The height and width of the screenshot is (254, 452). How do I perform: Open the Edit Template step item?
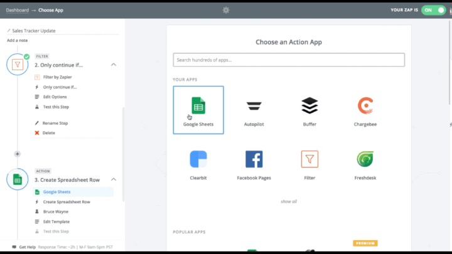click(56, 221)
